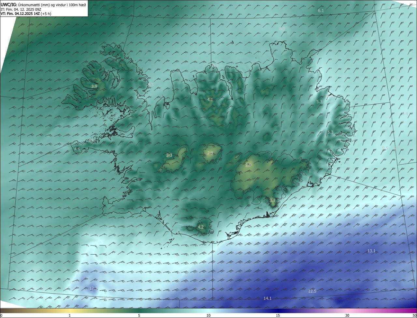Click the 13.1 value label
Viewport: 417px width, 318px height.
pos(371,251)
